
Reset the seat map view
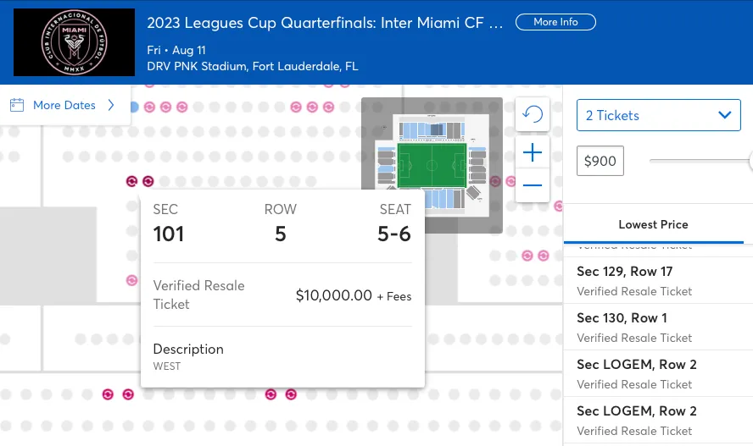533,114
